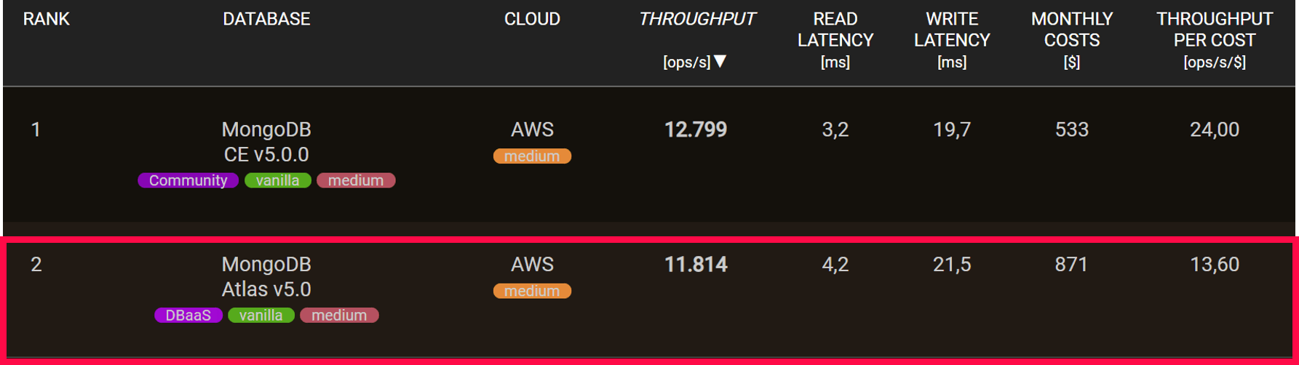Open MongoDB CE v5.0.0 entry
This screenshot has height=365, width=1299.
tap(266, 142)
